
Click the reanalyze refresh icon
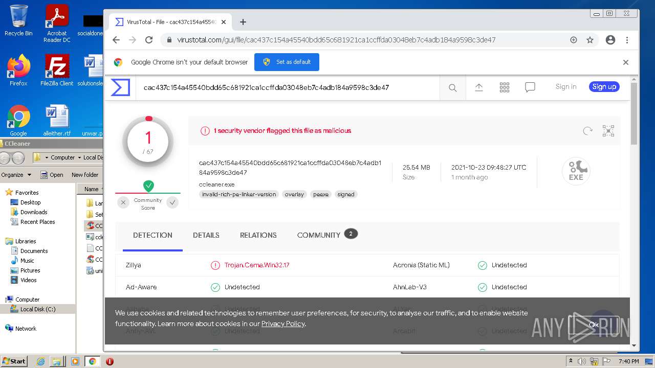coord(587,131)
